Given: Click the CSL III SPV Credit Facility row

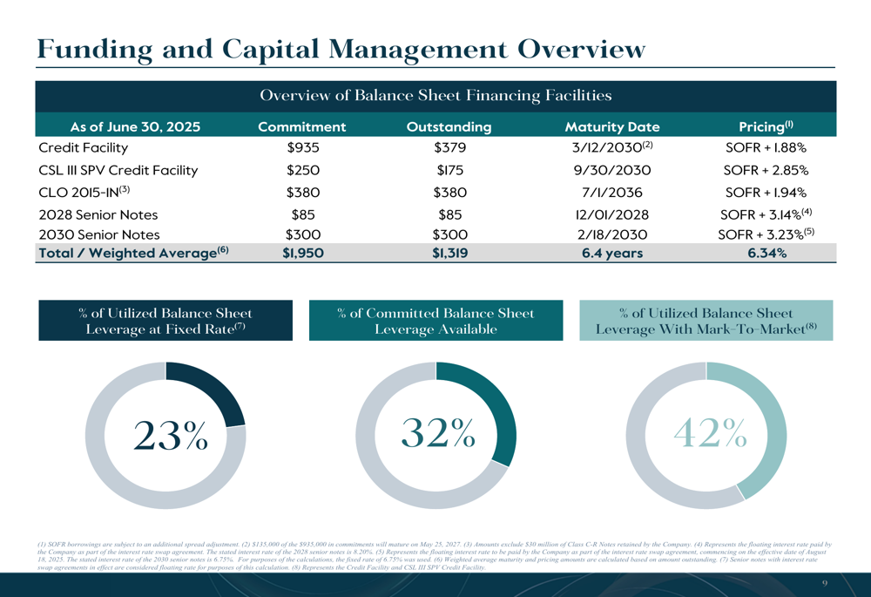Looking at the screenshot, I should [435, 170].
